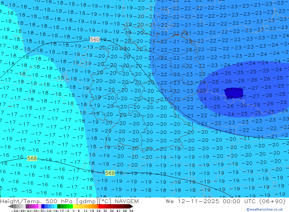Click the 'We 12-11-2025 00:00 UTC' date text
Image resolution: width=289 pixels, height=212 pixels.
coord(211,201)
